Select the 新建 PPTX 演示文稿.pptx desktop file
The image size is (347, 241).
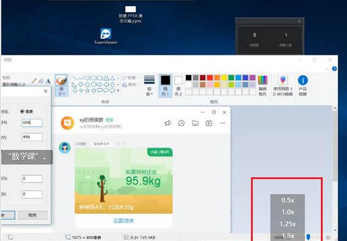[130, 15]
